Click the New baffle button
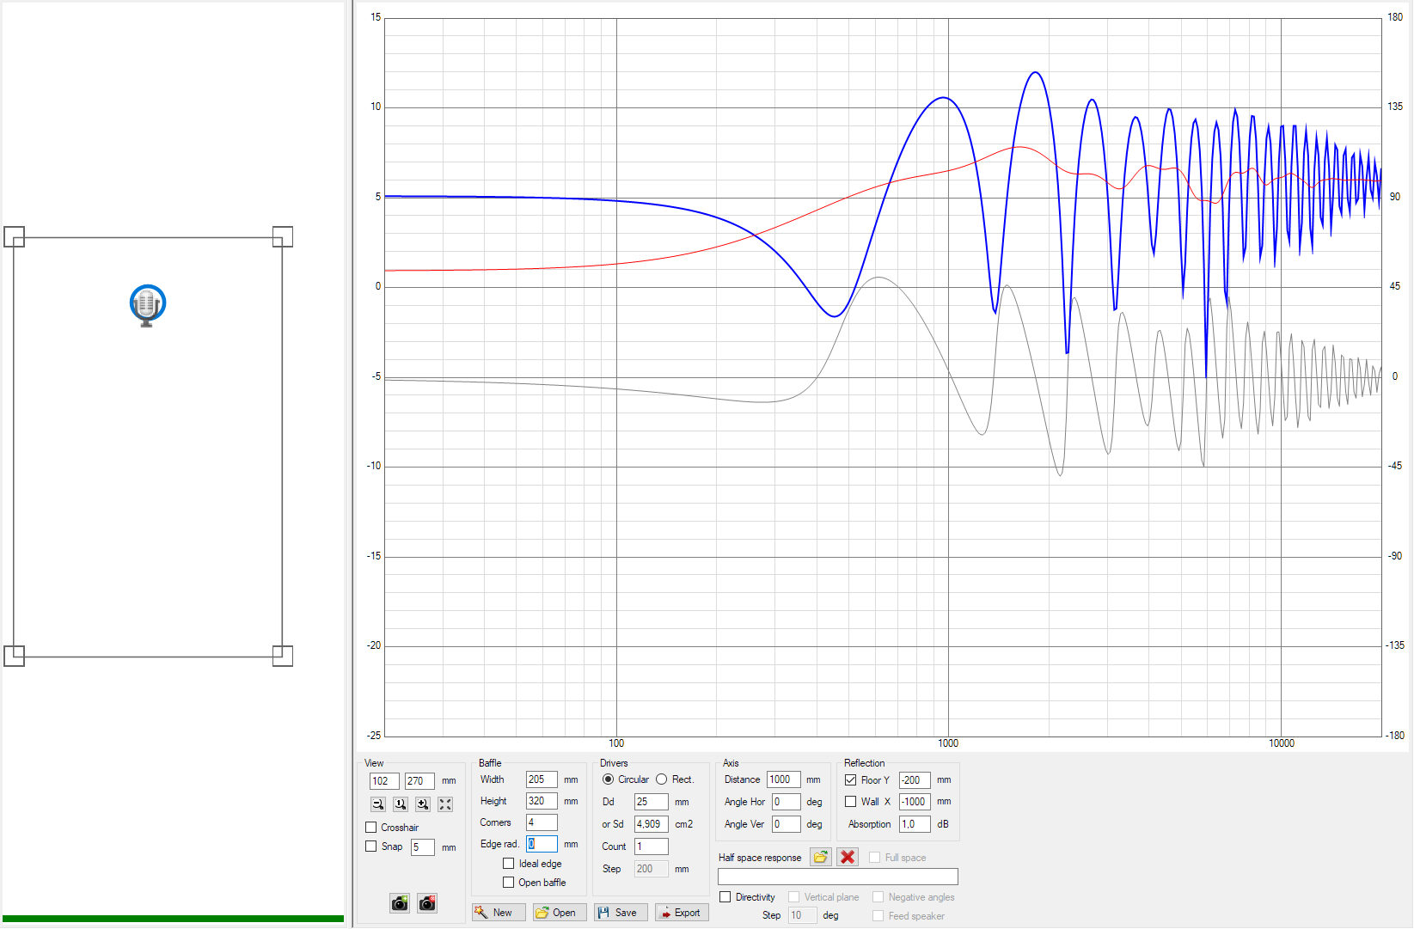 499,913
